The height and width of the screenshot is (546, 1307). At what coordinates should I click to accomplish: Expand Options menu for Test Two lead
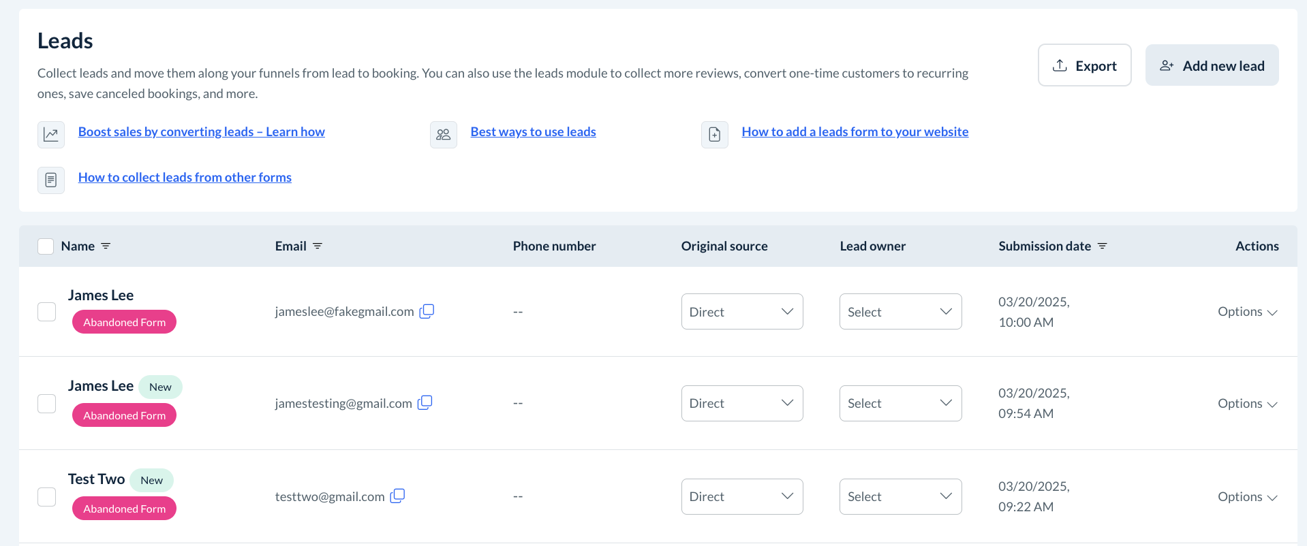tap(1247, 497)
